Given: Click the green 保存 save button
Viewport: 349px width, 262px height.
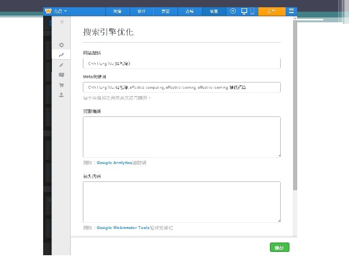Looking at the screenshot, I should point(280,247).
